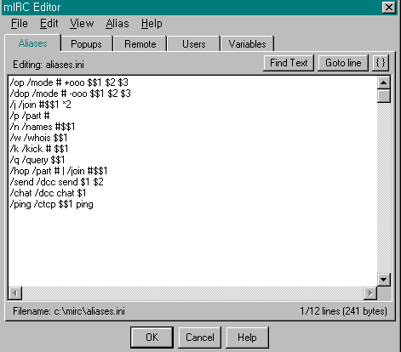The height and width of the screenshot is (352, 401).
Task: Open the View menu
Action: pos(82,24)
